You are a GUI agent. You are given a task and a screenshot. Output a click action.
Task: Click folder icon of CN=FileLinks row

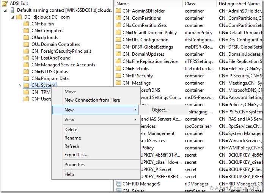pos(118,69)
